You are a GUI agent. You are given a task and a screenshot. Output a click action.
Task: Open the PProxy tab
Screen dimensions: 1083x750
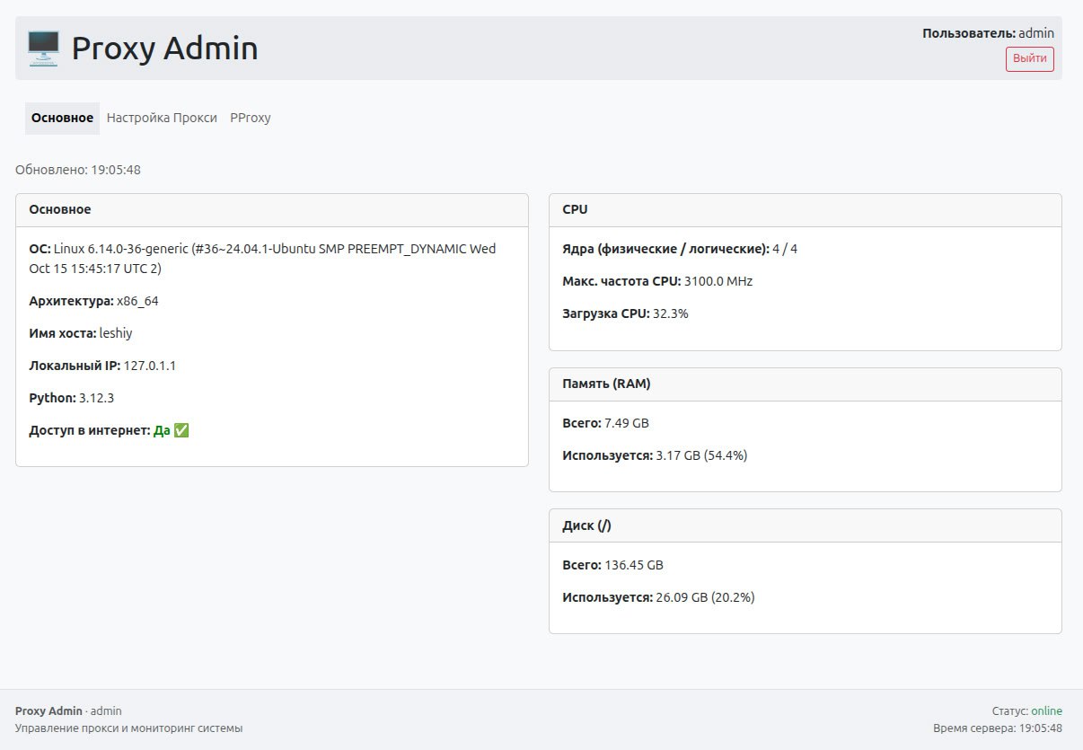click(x=250, y=118)
